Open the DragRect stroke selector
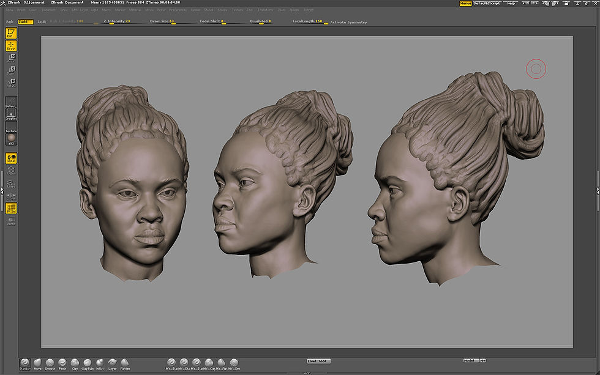Screen dimensions: 600x375 point(11,114)
